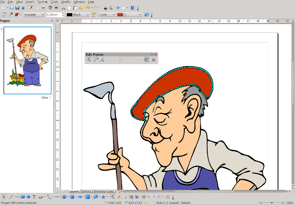
Task: Open the Area fill dialog icon
Action: (94, 15)
